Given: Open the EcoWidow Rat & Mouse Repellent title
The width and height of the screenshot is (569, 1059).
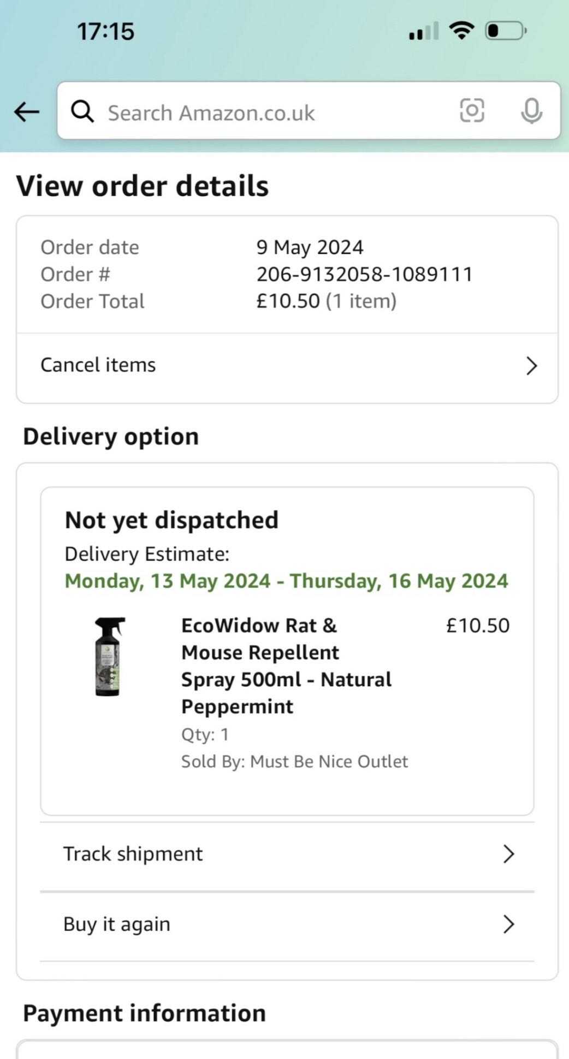Looking at the screenshot, I should tap(286, 666).
